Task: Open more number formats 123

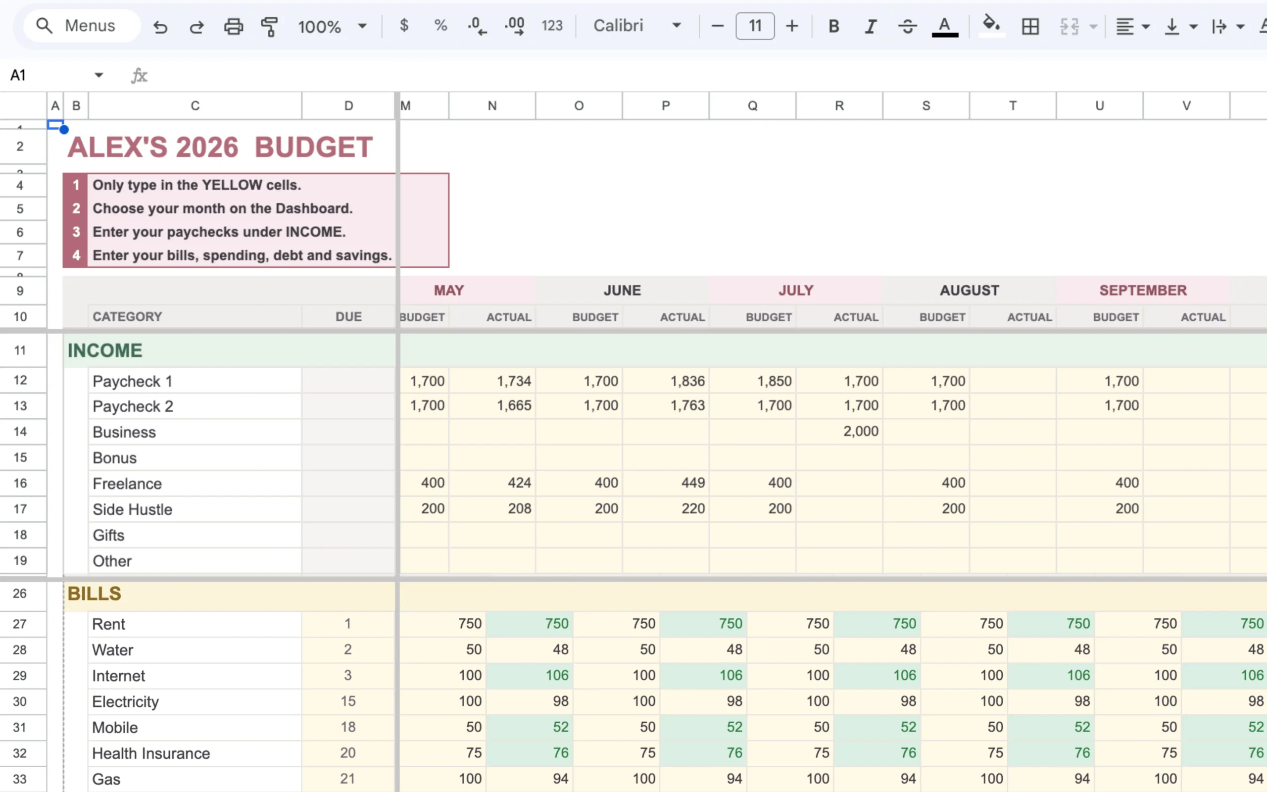Action: [552, 26]
